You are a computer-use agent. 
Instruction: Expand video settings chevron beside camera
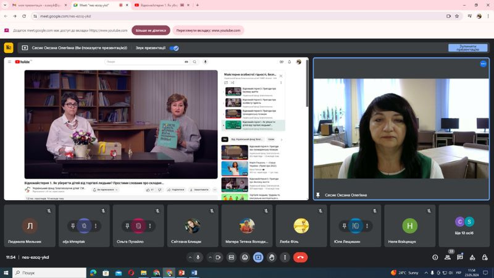point(210,258)
